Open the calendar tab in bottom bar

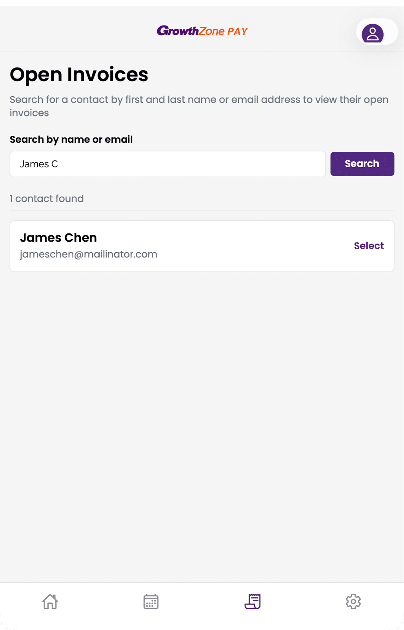pos(151,601)
